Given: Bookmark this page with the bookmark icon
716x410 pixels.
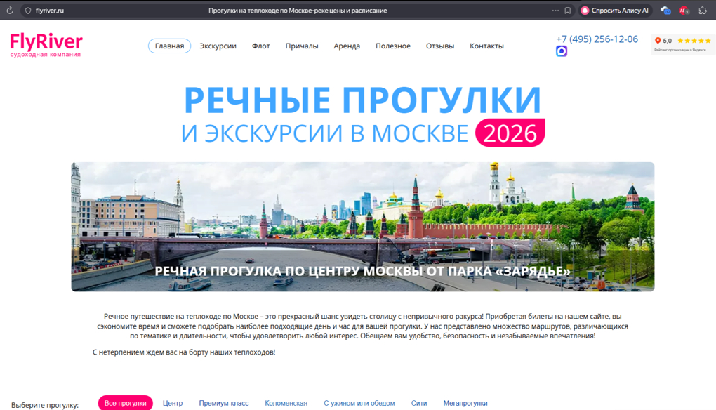Looking at the screenshot, I should point(568,11).
